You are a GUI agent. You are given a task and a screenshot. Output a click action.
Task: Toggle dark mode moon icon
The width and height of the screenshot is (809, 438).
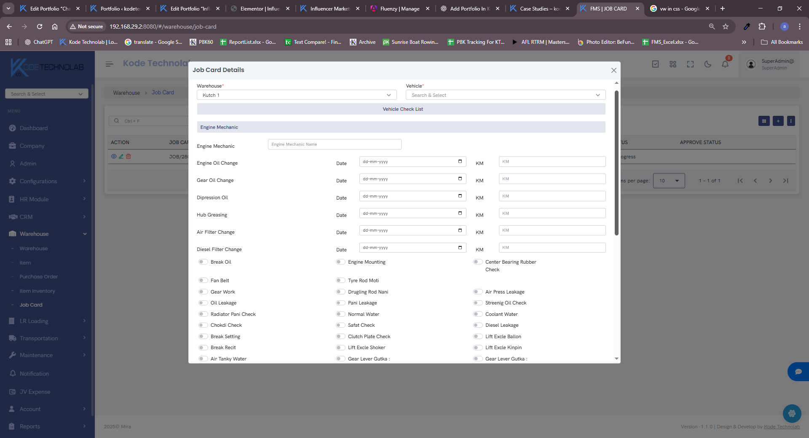pyautogui.click(x=708, y=64)
